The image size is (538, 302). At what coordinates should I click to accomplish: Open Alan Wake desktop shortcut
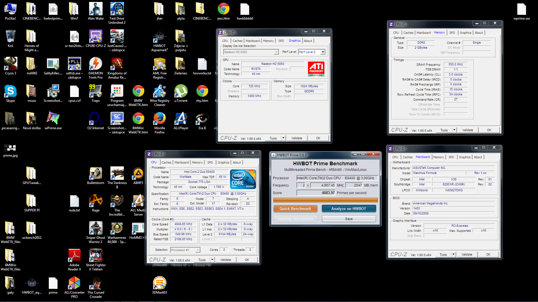pyautogui.click(x=96, y=11)
